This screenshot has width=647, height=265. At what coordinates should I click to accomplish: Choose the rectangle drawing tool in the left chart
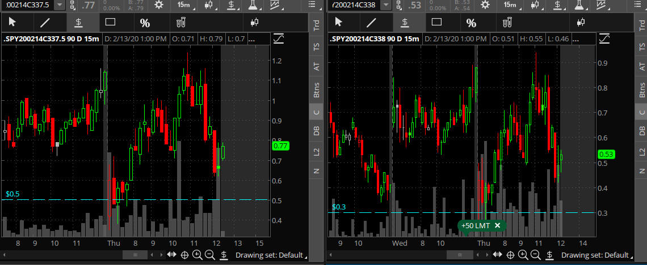[x=111, y=22]
